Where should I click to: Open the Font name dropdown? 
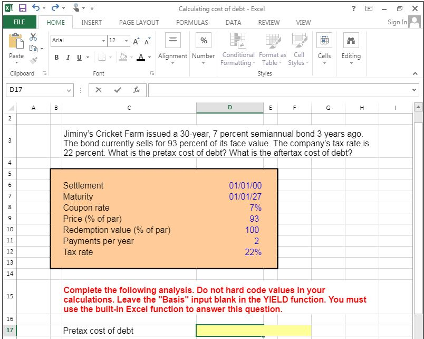tap(103, 40)
